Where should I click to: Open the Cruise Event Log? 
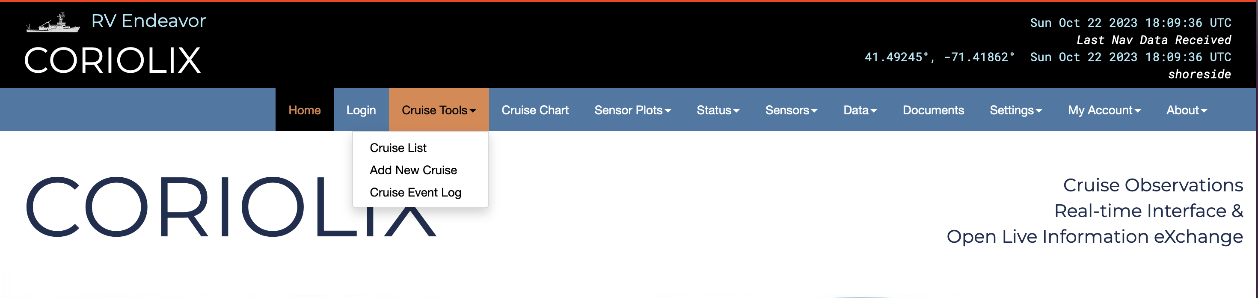click(x=415, y=193)
